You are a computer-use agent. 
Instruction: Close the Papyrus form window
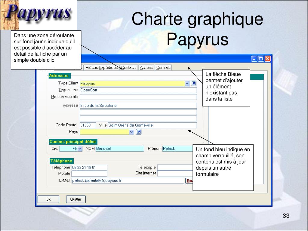pyautogui.click(x=267, y=59)
